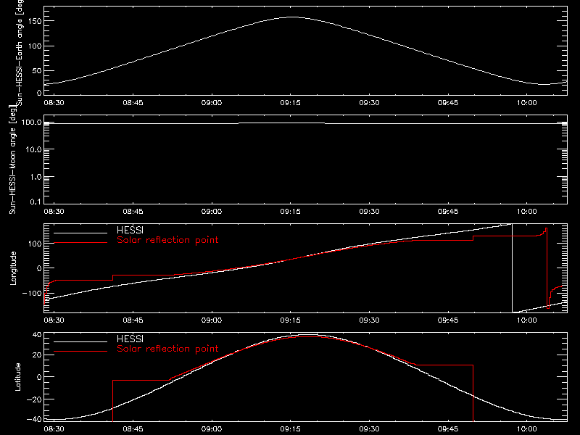Click -20 y-tick label on Latitude plot
Screen dimensions: 580x435
[x=34, y=399]
